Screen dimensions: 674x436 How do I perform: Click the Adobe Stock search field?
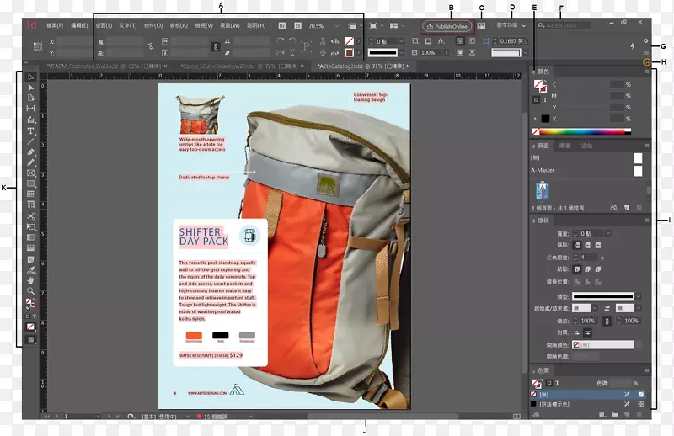[564, 26]
